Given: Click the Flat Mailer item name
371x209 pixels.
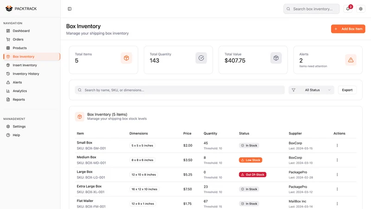Looking at the screenshot, I should 85,201.
